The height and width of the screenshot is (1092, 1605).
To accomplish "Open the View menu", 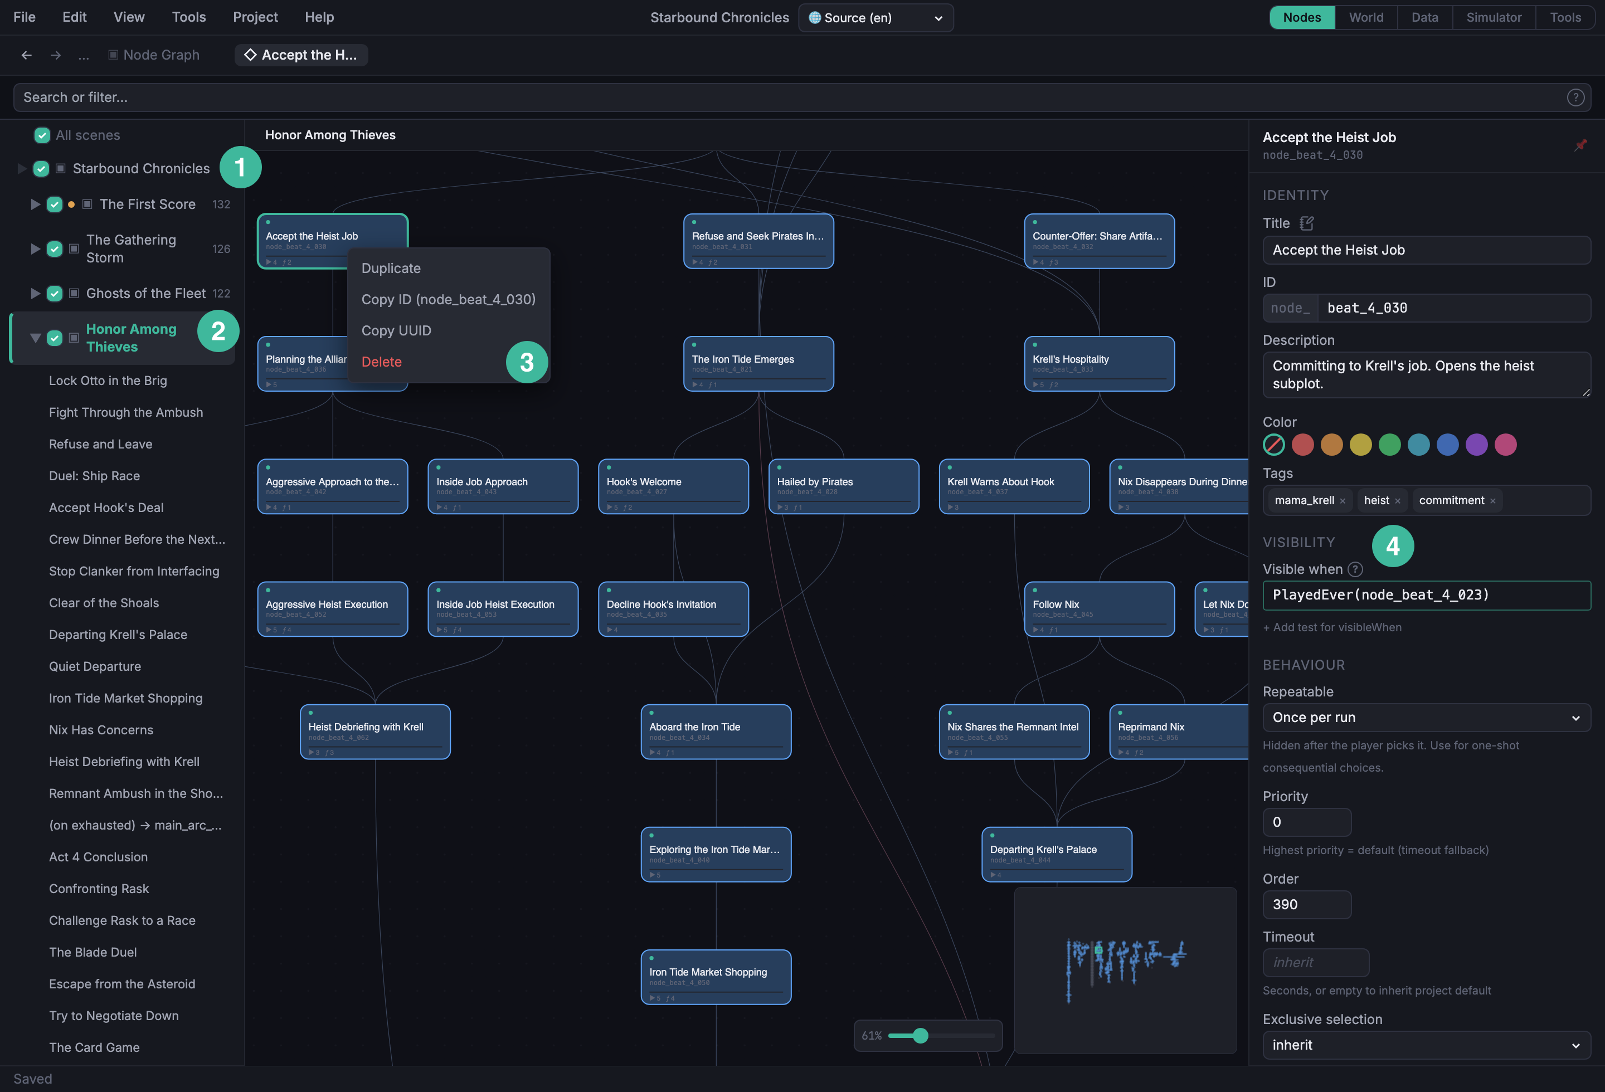I will pos(129,17).
